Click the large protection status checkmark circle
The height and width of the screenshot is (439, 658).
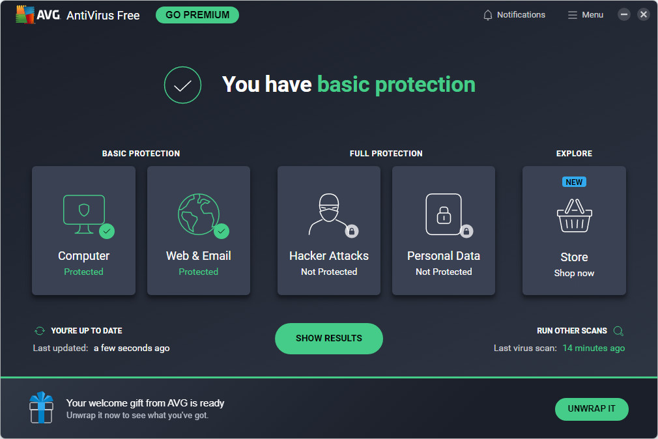coord(182,85)
